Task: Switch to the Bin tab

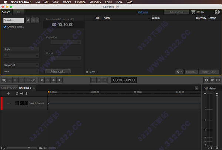Action: [x=18, y=12]
